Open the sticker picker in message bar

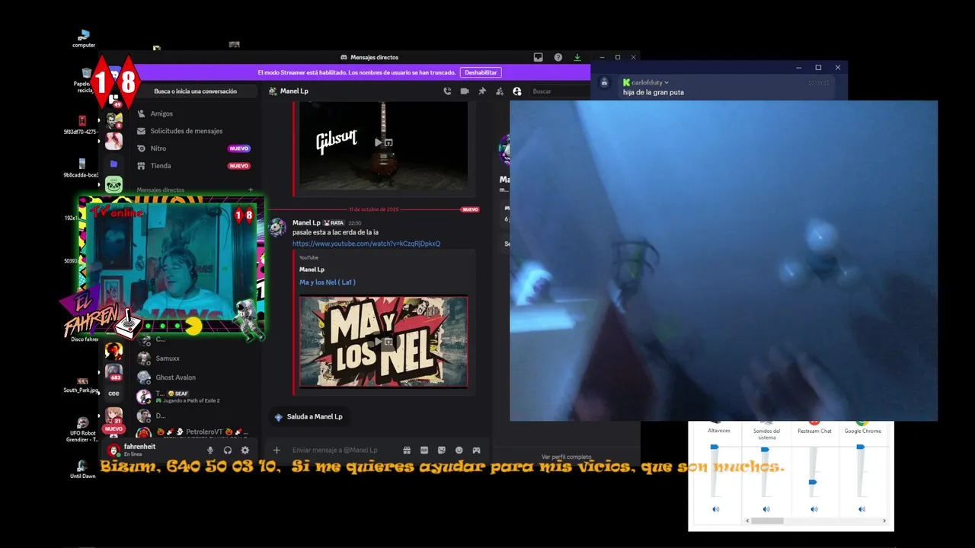[x=442, y=450]
